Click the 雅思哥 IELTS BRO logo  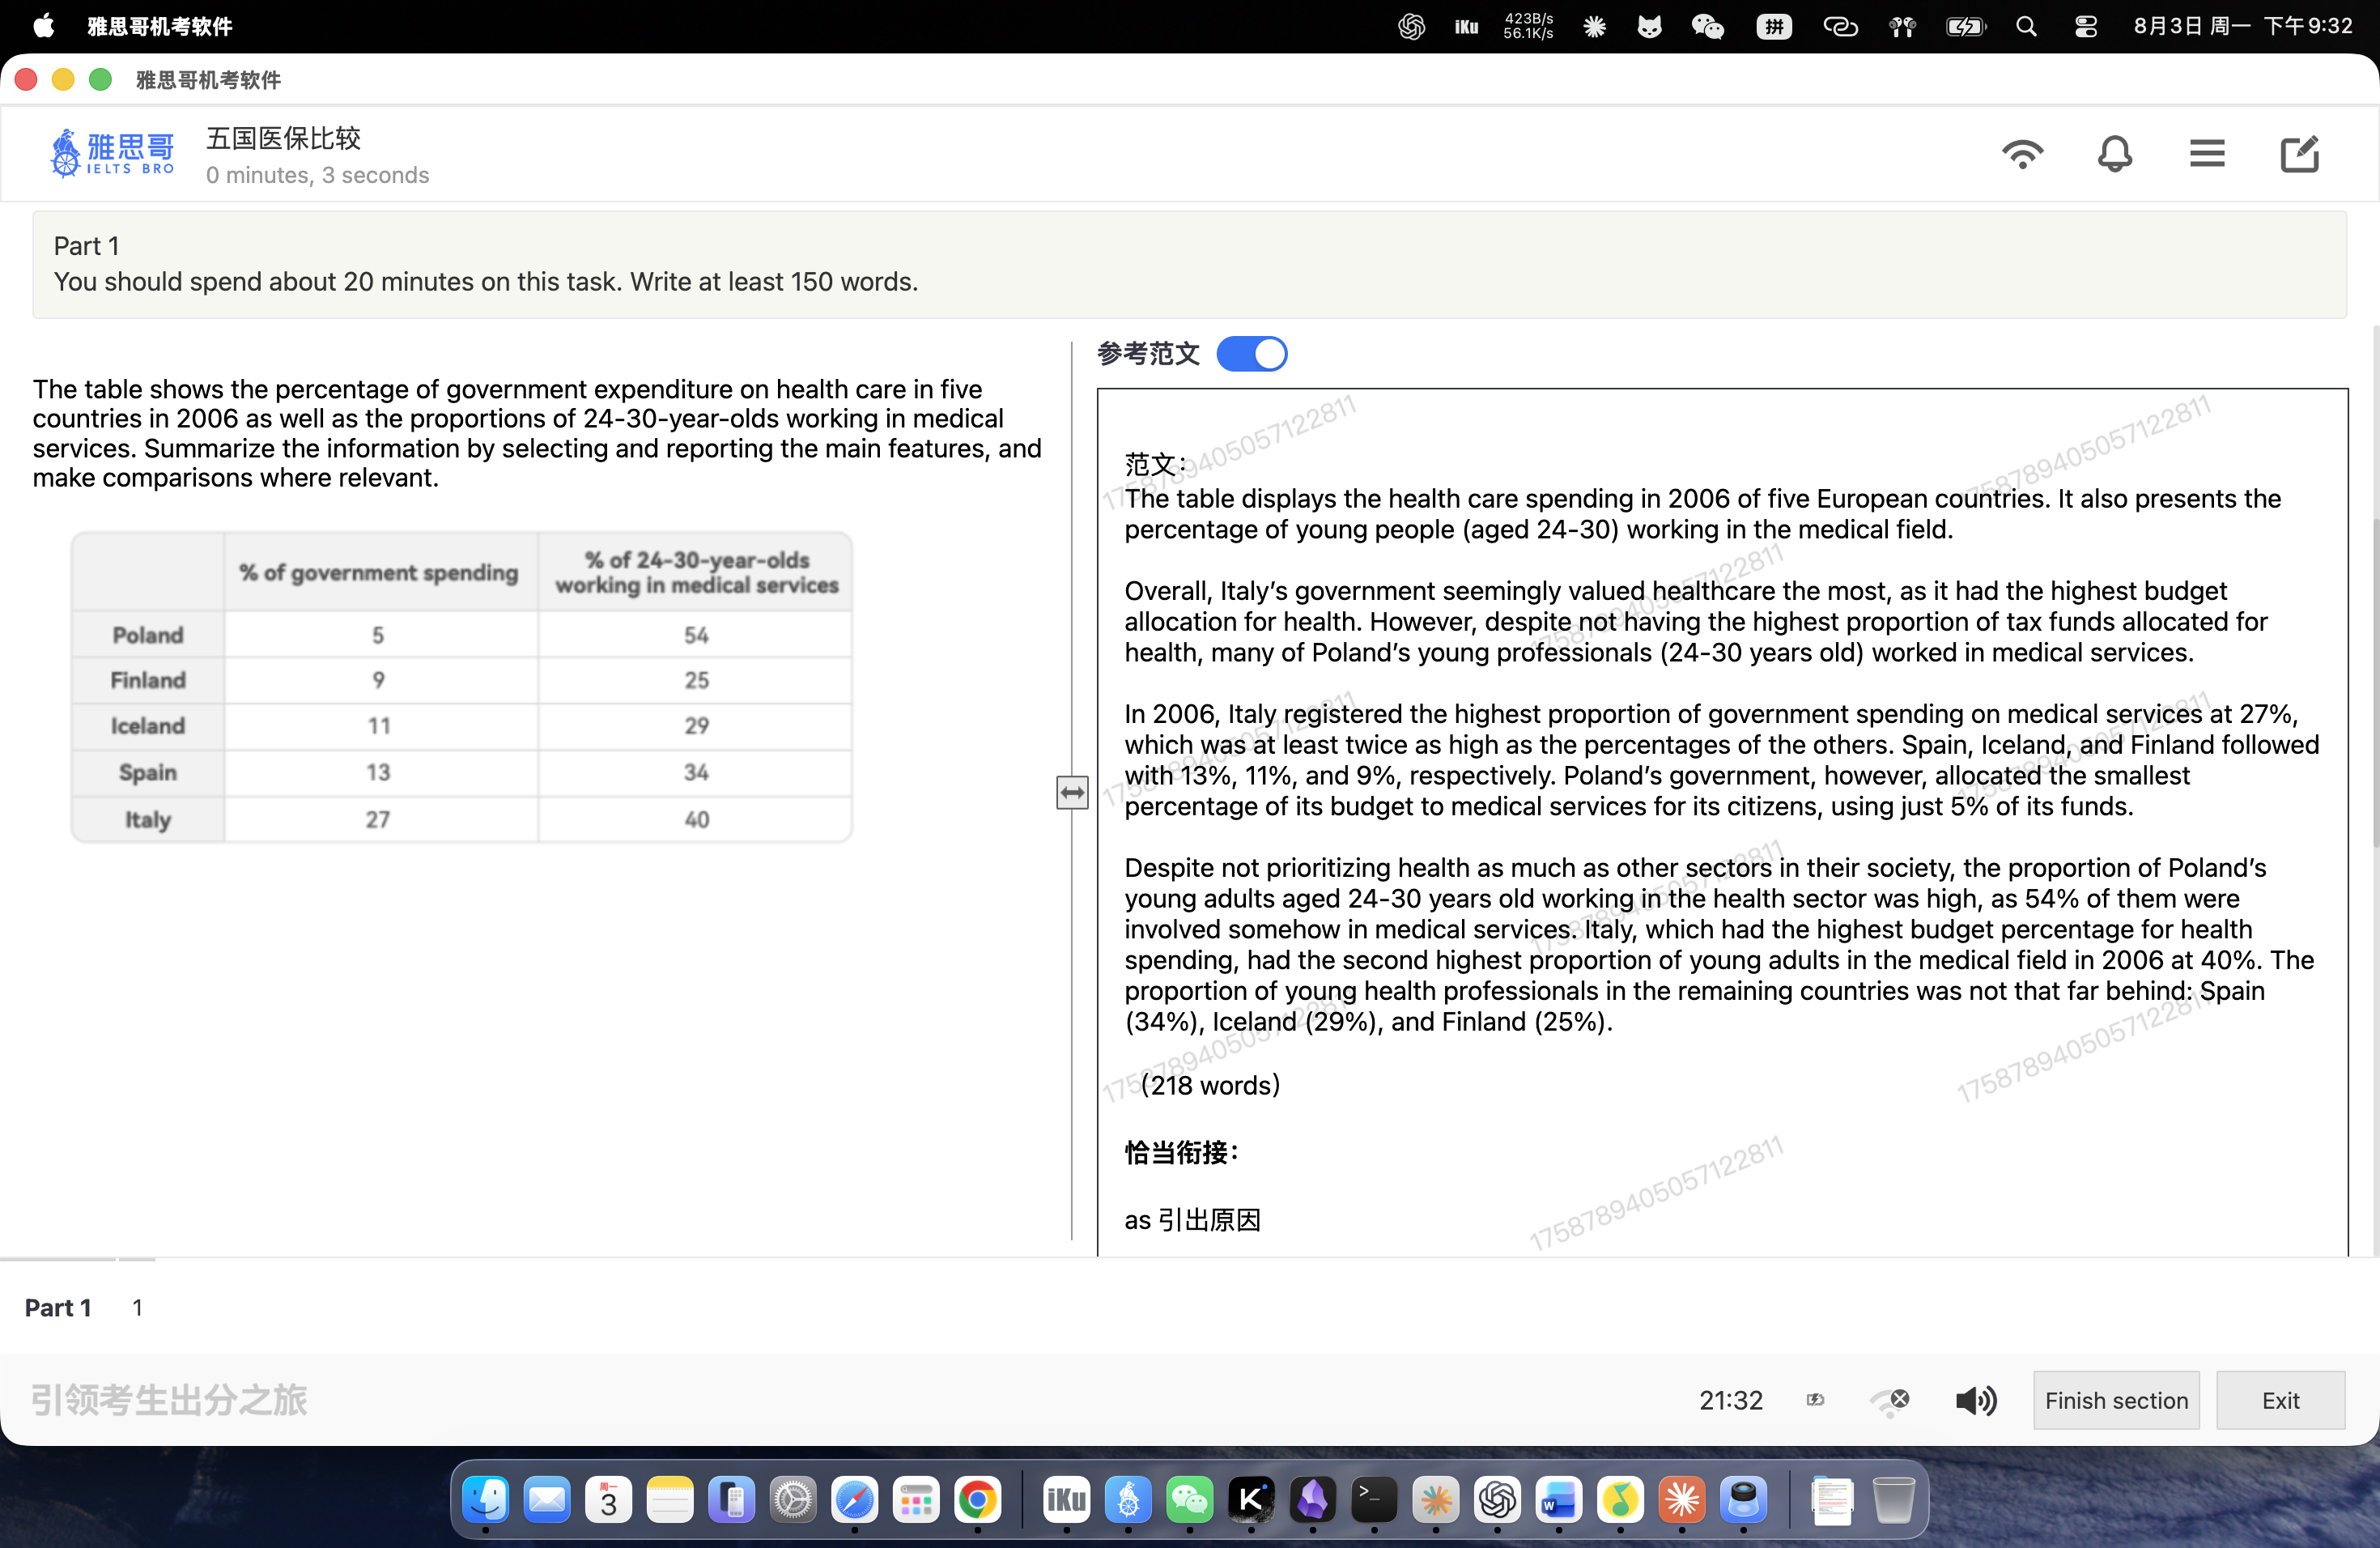[112, 154]
